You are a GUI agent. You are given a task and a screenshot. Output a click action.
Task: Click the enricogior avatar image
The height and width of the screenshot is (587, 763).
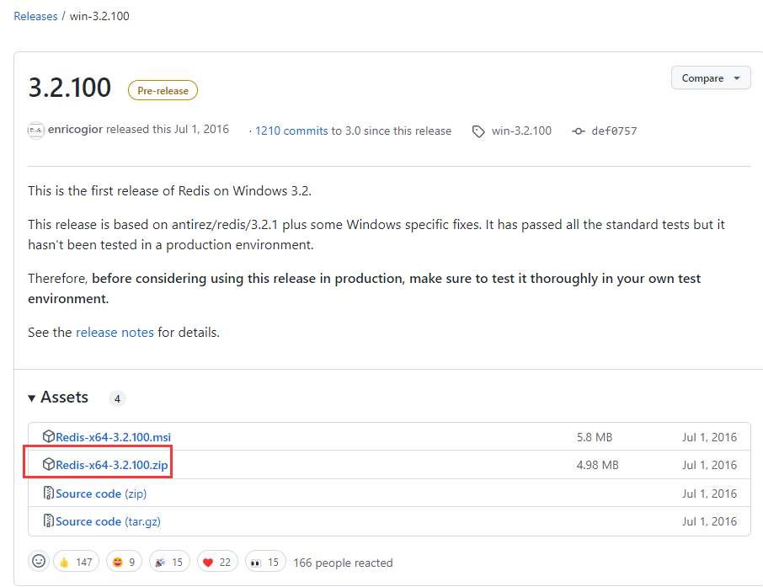tap(35, 131)
